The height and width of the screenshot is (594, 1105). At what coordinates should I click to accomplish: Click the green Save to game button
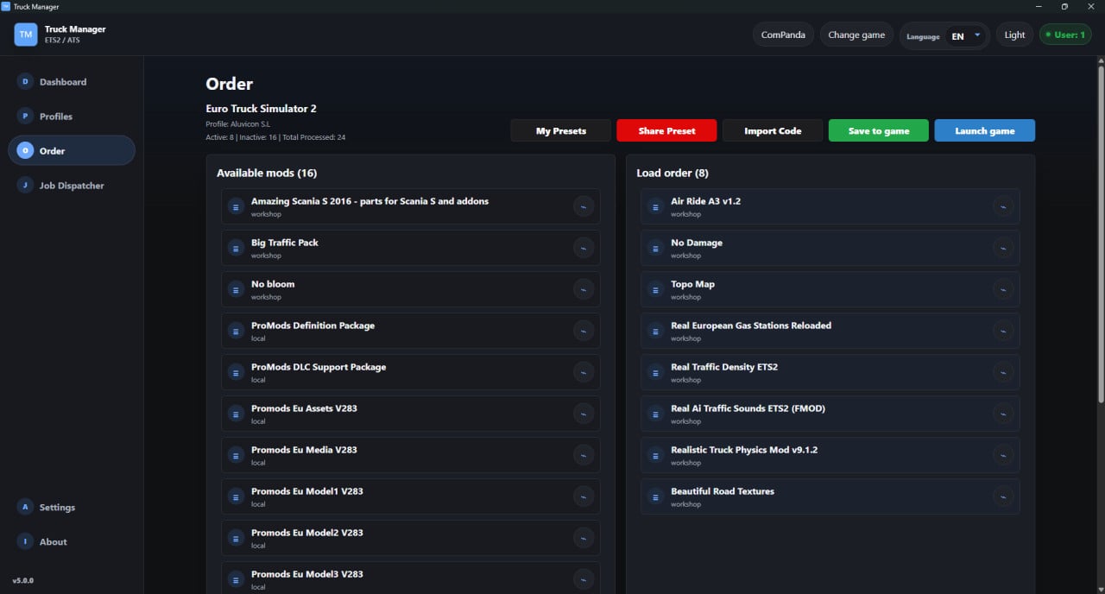point(879,130)
